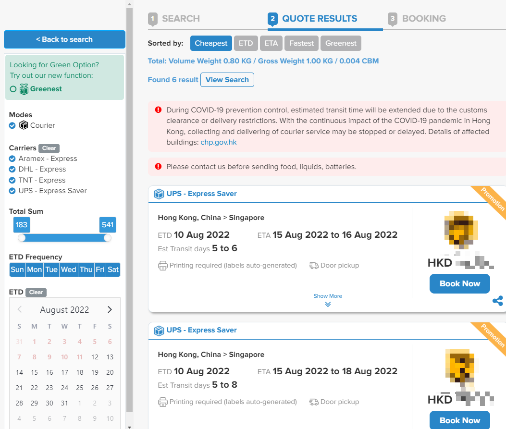Viewport: 506px width, 429px height.
Task: Click the step 2 badge icon beside QUOTE RESULTS
Action: pos(272,19)
